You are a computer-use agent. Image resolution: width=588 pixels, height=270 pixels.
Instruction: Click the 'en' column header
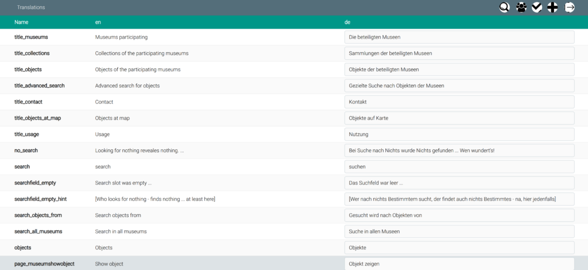98,22
